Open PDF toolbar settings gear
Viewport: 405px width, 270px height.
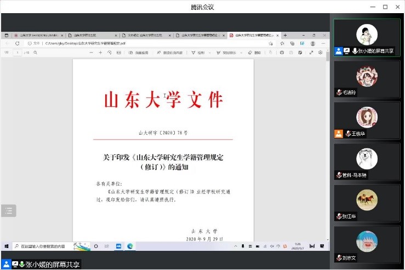point(320,53)
